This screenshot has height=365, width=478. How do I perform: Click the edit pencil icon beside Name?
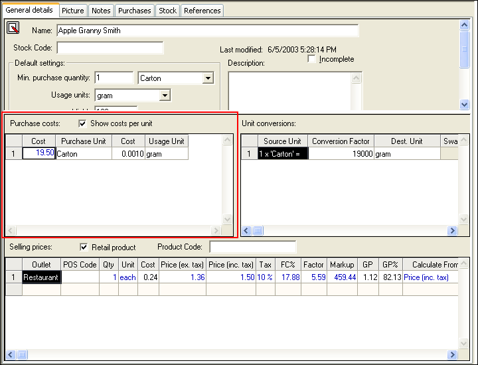click(13, 28)
